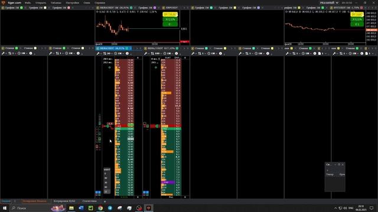The image size is (378, 212).
Task: Expand the 1M timeframe dropdown in BERAUSDT order book
Action: pos(120,54)
